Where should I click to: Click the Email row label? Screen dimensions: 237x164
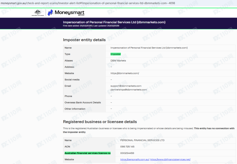[x=68, y=86]
